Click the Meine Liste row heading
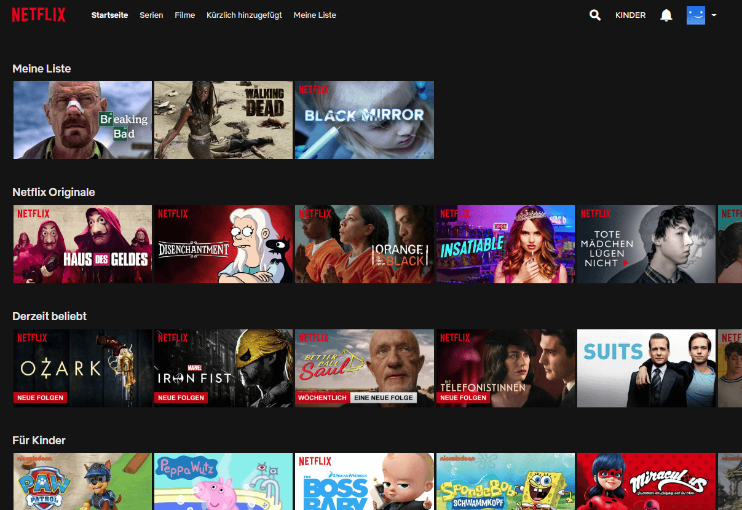The width and height of the screenshot is (742, 510). coord(42,69)
